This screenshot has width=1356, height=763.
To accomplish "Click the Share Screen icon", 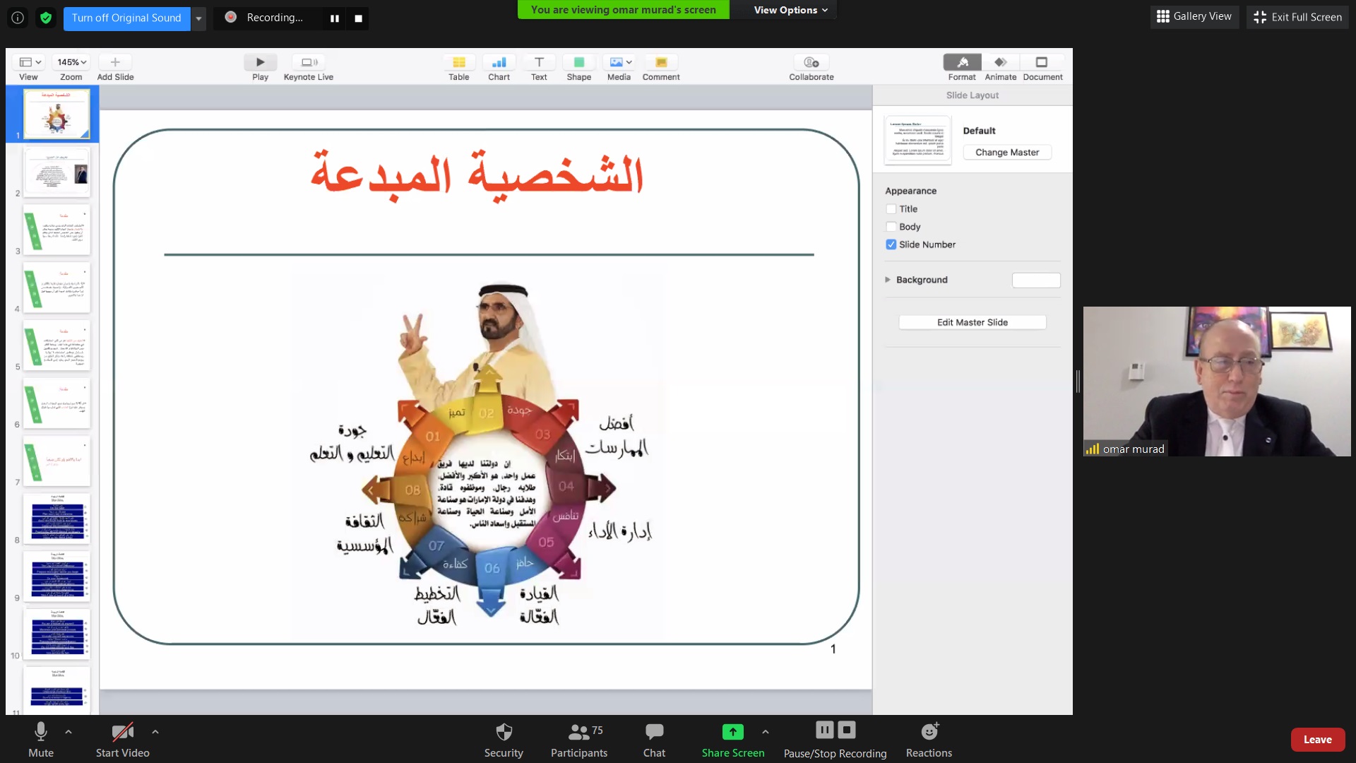I will [732, 732].
